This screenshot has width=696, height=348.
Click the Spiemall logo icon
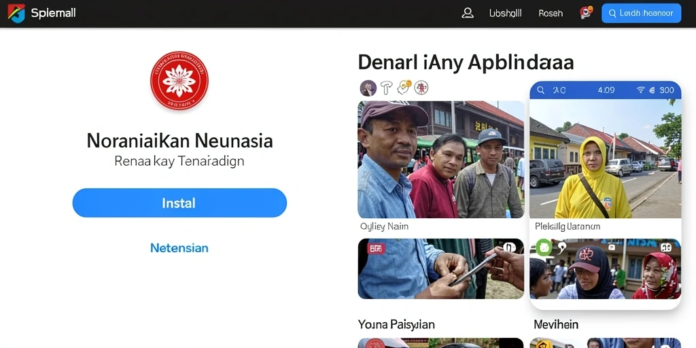pyautogui.click(x=16, y=14)
